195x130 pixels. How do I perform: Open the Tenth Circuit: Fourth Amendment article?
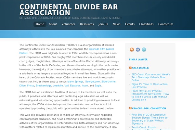pos(151,128)
